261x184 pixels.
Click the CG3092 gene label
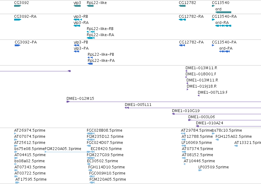click(x=21, y=3)
